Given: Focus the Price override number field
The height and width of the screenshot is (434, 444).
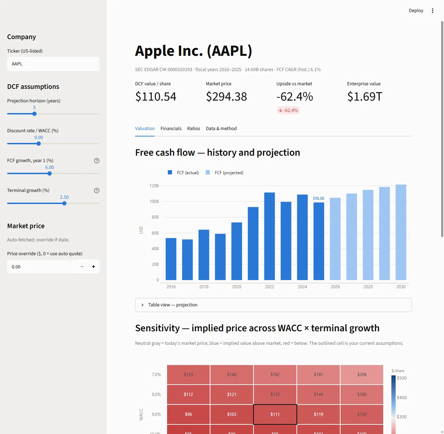Looking at the screenshot, I should click(42, 267).
